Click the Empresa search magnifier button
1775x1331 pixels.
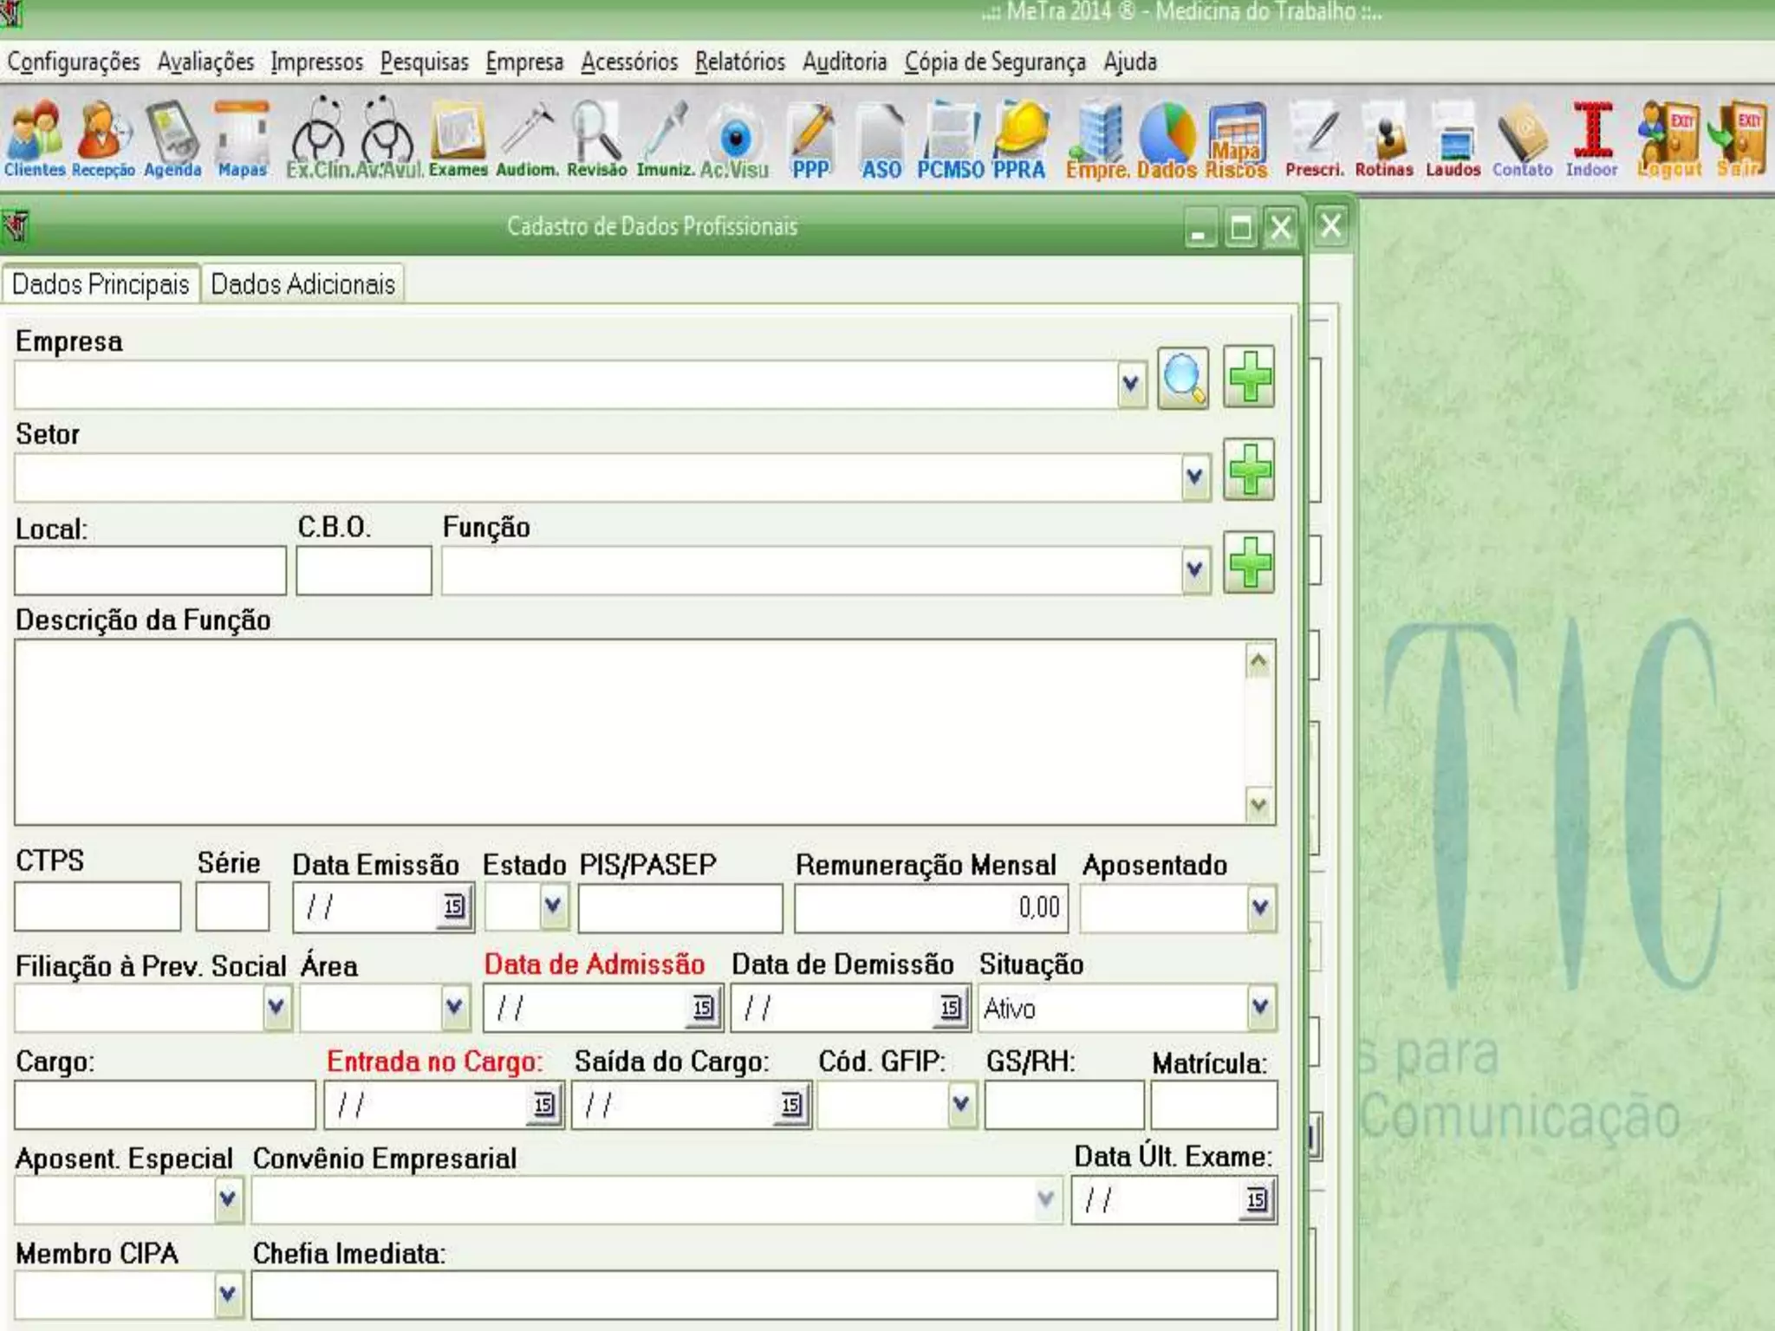pos(1183,379)
